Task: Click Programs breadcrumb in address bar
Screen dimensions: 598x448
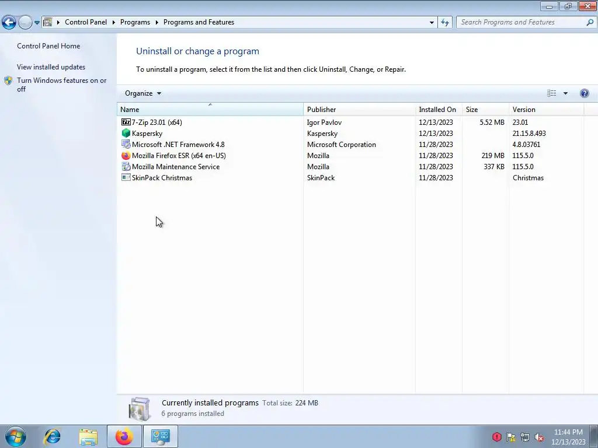Action: tap(135, 22)
